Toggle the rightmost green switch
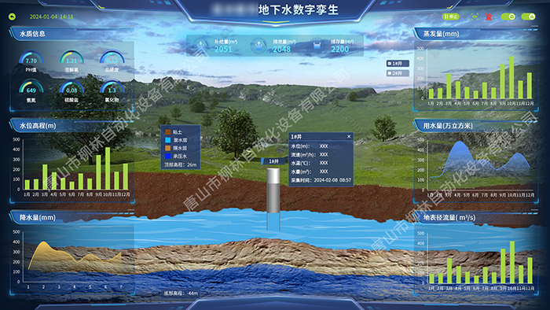The image size is (550, 310). (528, 17)
